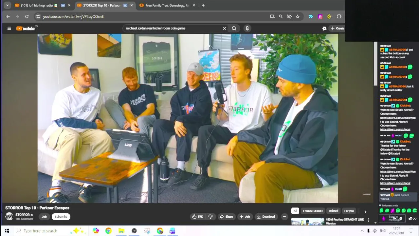Open Google Chrome from the taskbar
This screenshot has height=236, width=419.
coord(108,231)
